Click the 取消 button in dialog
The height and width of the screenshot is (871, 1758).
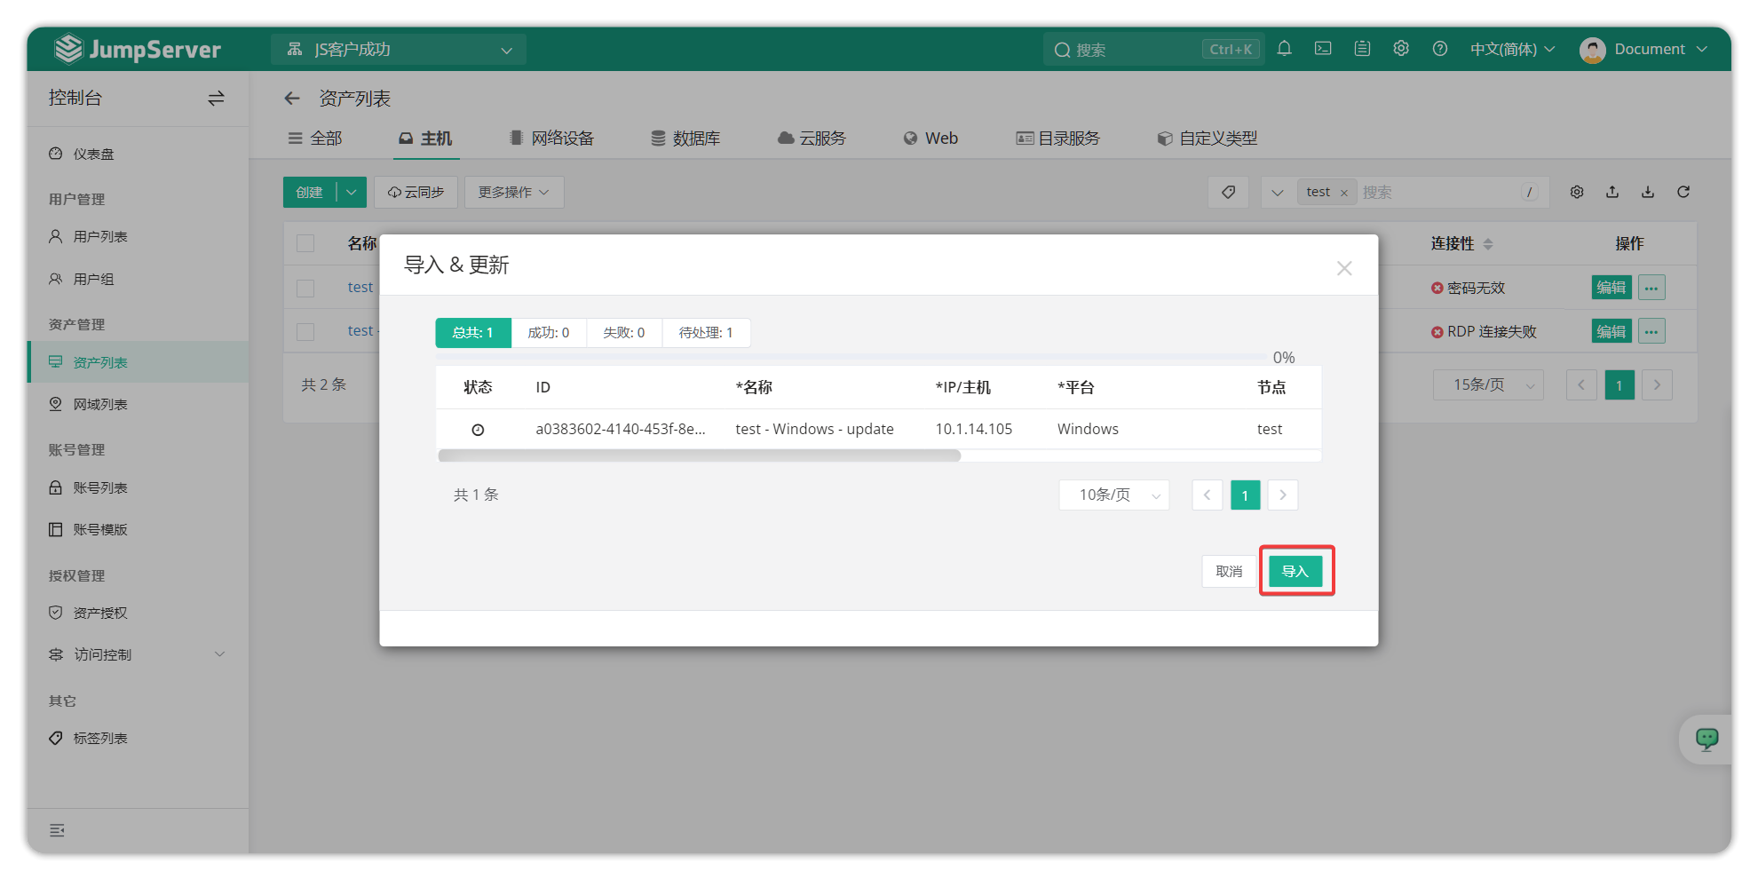[x=1229, y=571]
